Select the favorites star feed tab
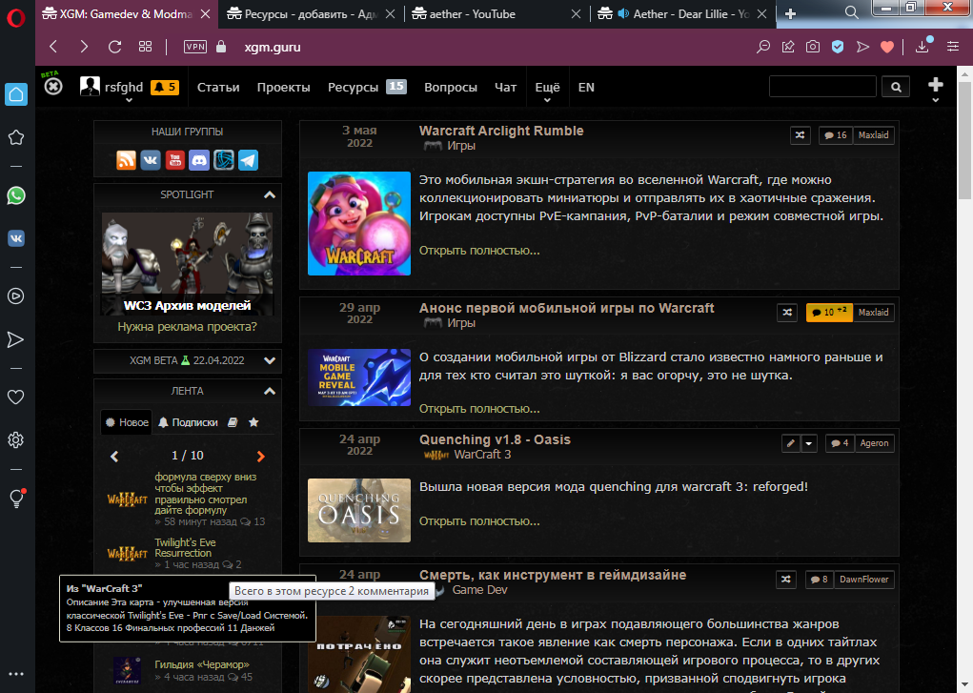Screen dimensions: 973x693 253,422
